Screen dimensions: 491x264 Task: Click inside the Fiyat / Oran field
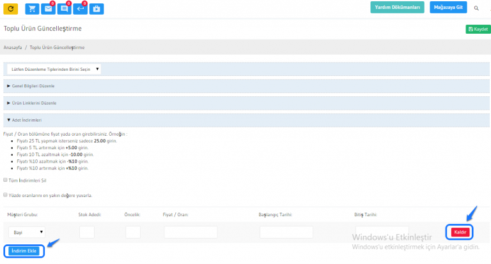coord(191,233)
